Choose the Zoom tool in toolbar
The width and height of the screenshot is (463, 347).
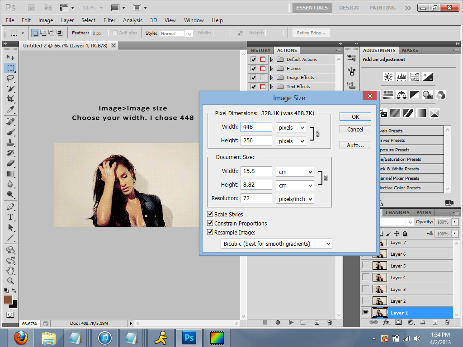click(10, 281)
